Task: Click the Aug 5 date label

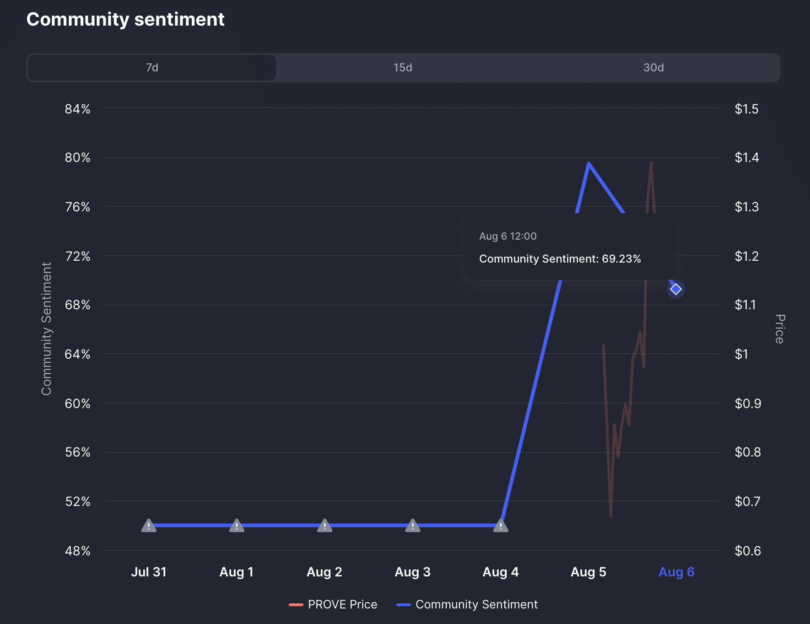Action: click(588, 572)
